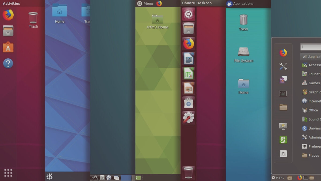The image size is (321, 181).
Task: Click Shutdown icon in Cinnamon menu
Action: pos(283,153)
